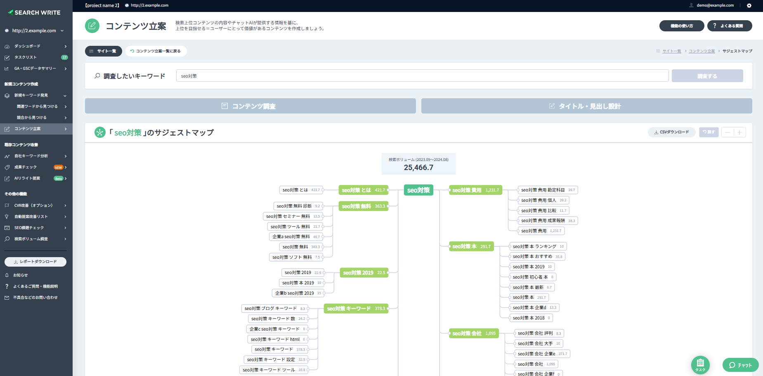
Task: Click the コンテンツ立案 breadcrumb link
Action: [702, 51]
